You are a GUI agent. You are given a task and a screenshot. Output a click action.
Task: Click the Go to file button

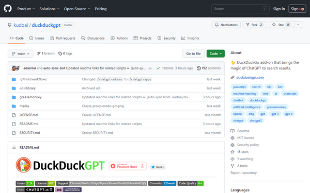click(x=193, y=54)
